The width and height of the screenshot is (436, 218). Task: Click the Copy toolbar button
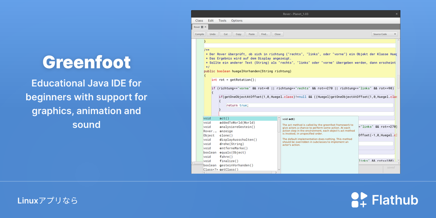pos(238,34)
